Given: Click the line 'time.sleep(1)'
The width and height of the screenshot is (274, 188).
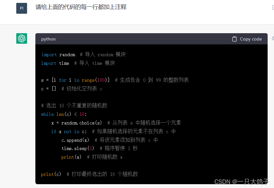Looking at the screenshot, I should [x=78, y=148].
